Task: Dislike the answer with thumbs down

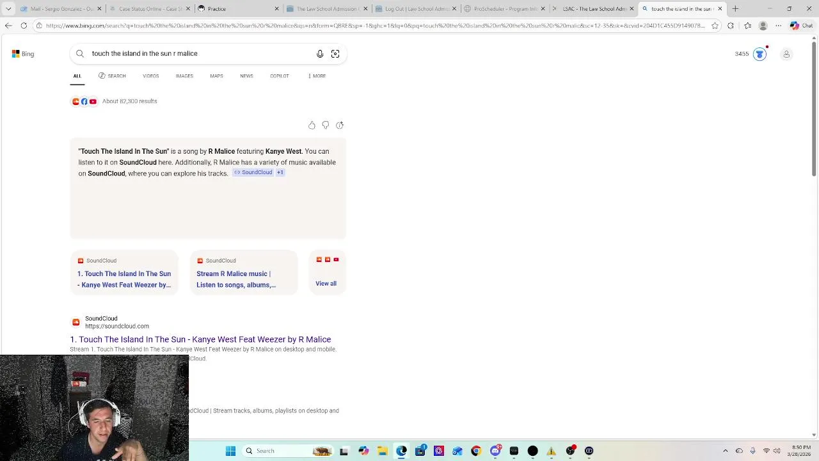Action: click(x=326, y=125)
